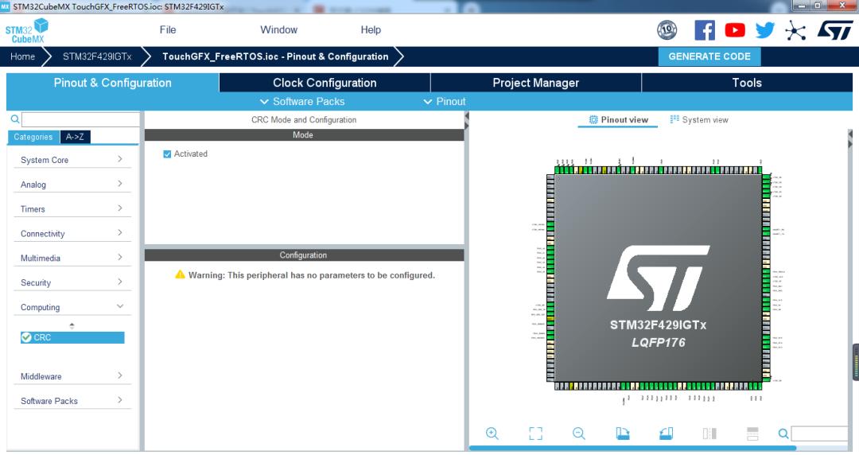Open the Software Packs dropdown
This screenshot has width=859, height=455.
[302, 101]
